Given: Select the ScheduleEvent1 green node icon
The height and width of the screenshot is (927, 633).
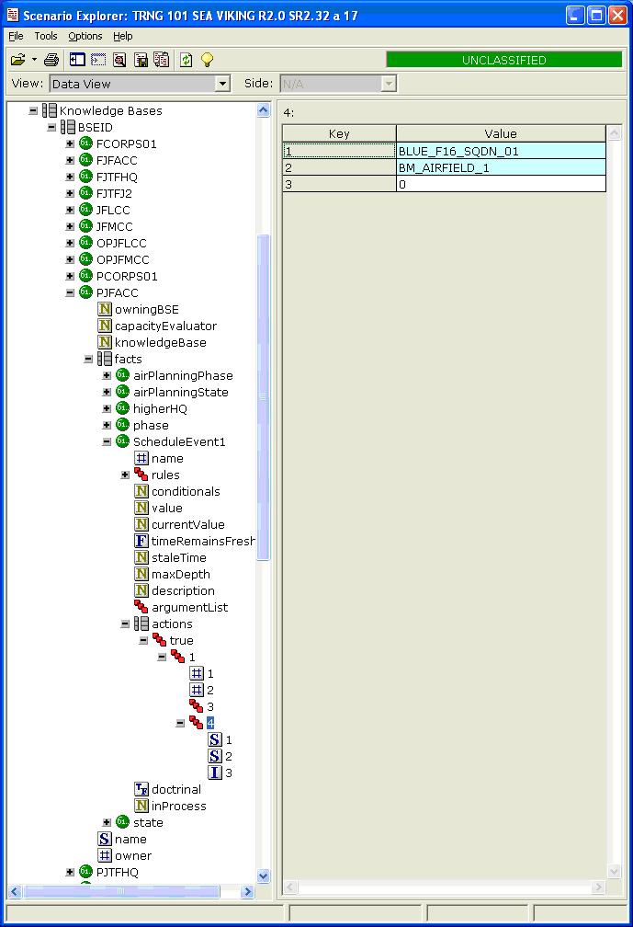Looking at the screenshot, I should (x=122, y=441).
